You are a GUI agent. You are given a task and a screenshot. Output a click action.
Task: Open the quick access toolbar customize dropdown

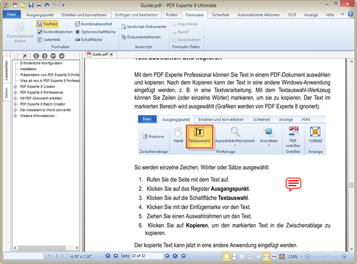pos(63,5)
